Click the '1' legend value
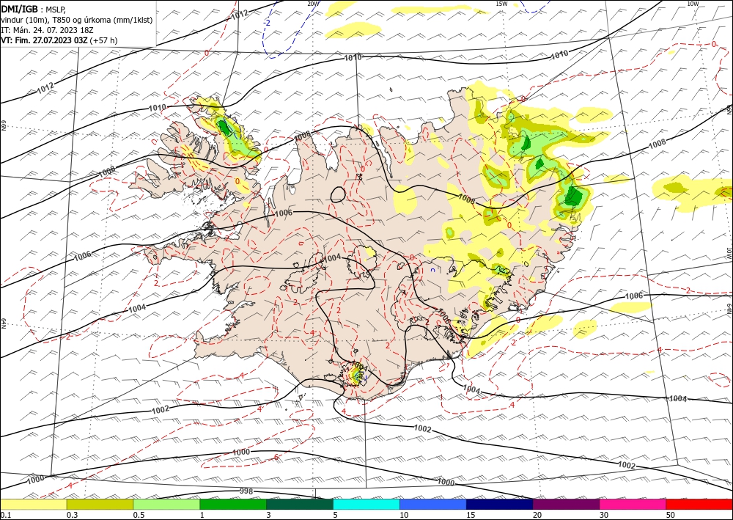Viewport: 733px width, 520px height. pos(202,515)
